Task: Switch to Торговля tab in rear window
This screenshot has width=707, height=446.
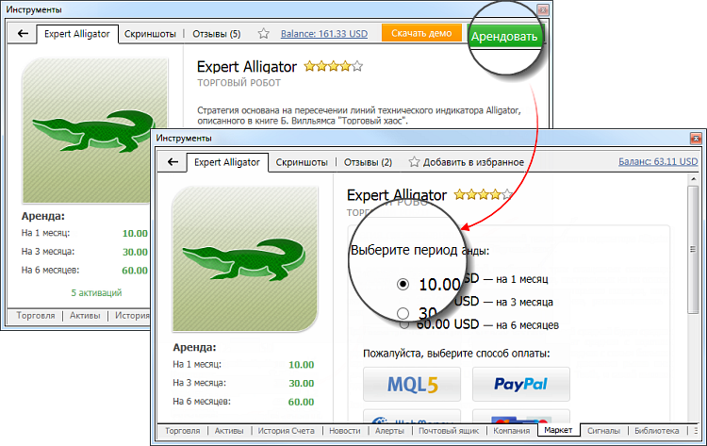Action: coord(36,316)
